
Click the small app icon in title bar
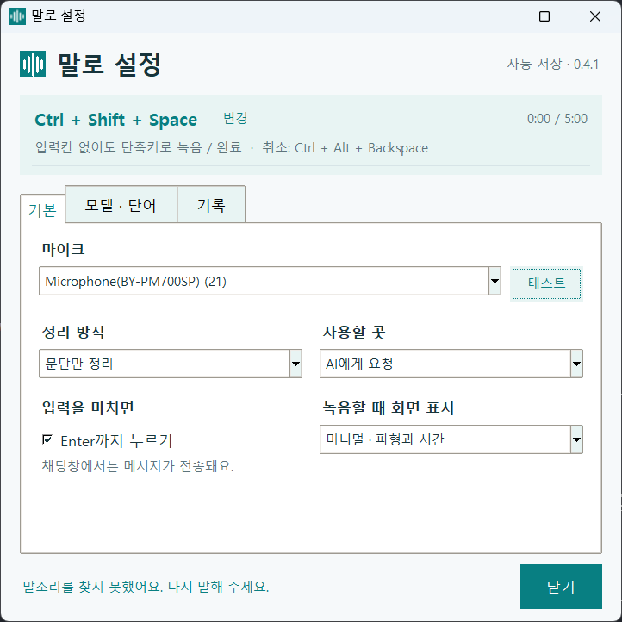tap(17, 16)
